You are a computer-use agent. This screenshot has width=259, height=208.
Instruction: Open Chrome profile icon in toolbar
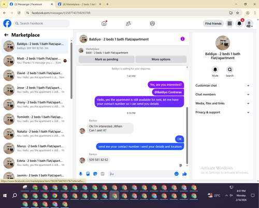(x=248, y=13)
